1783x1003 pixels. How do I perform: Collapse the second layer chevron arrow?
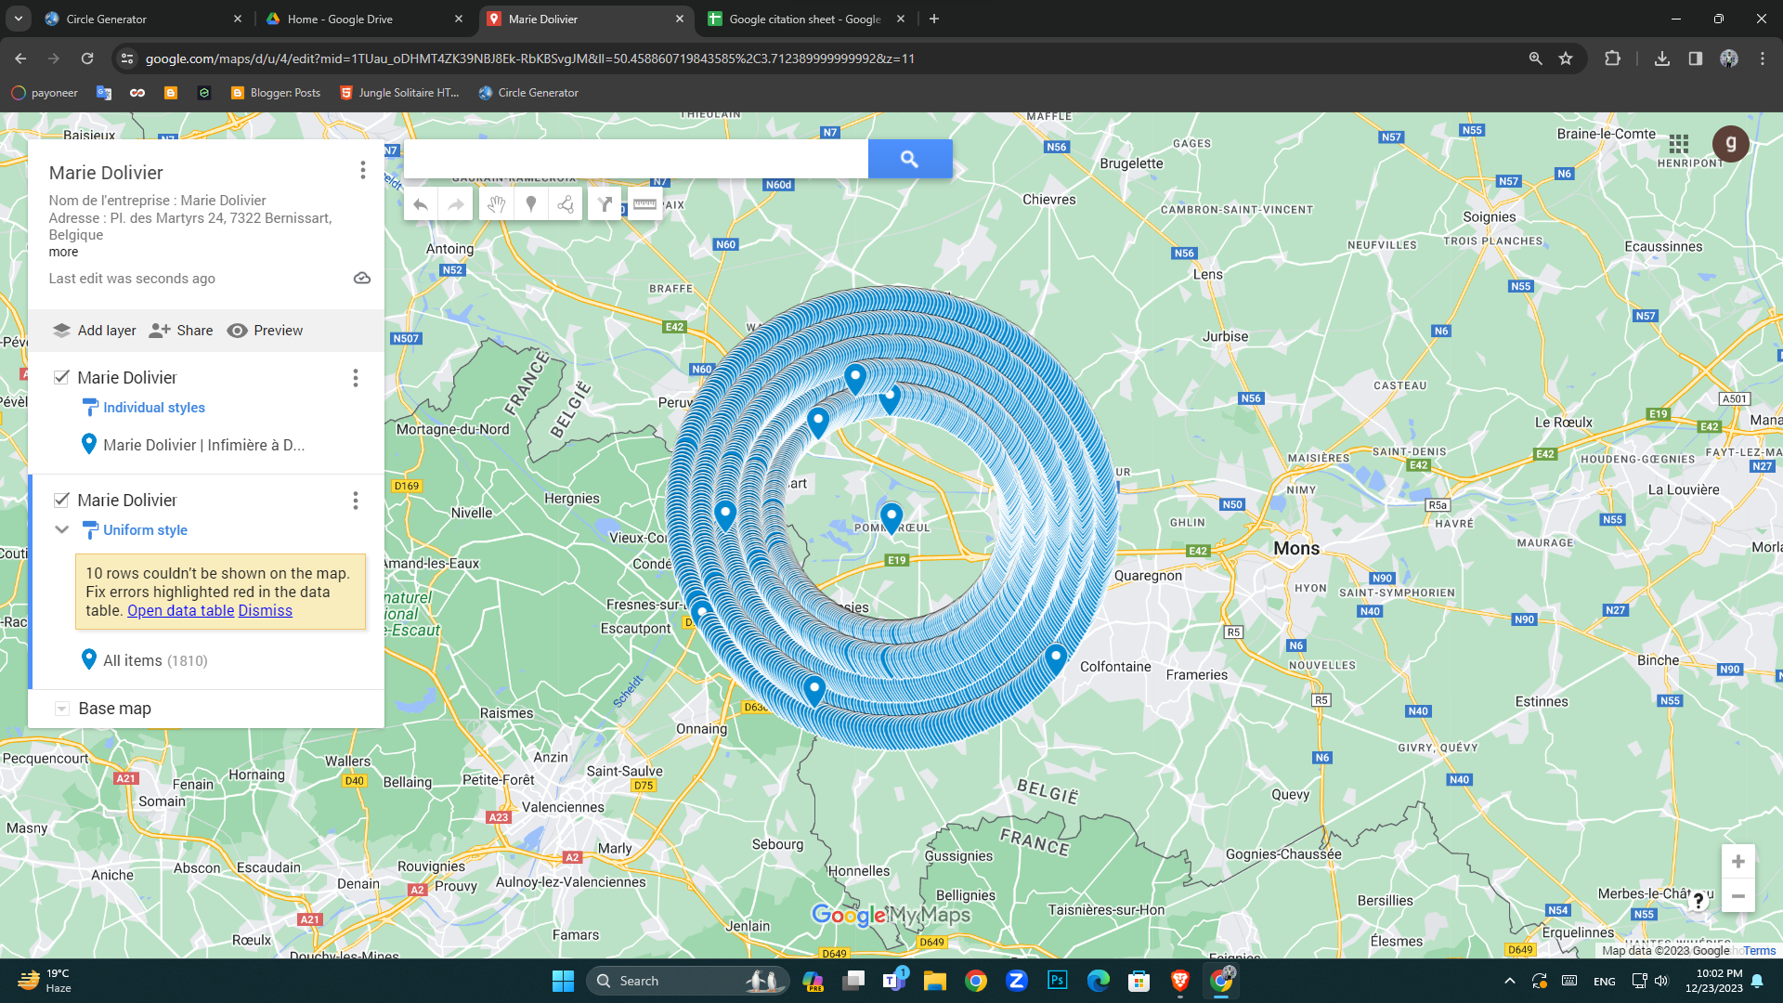61,529
